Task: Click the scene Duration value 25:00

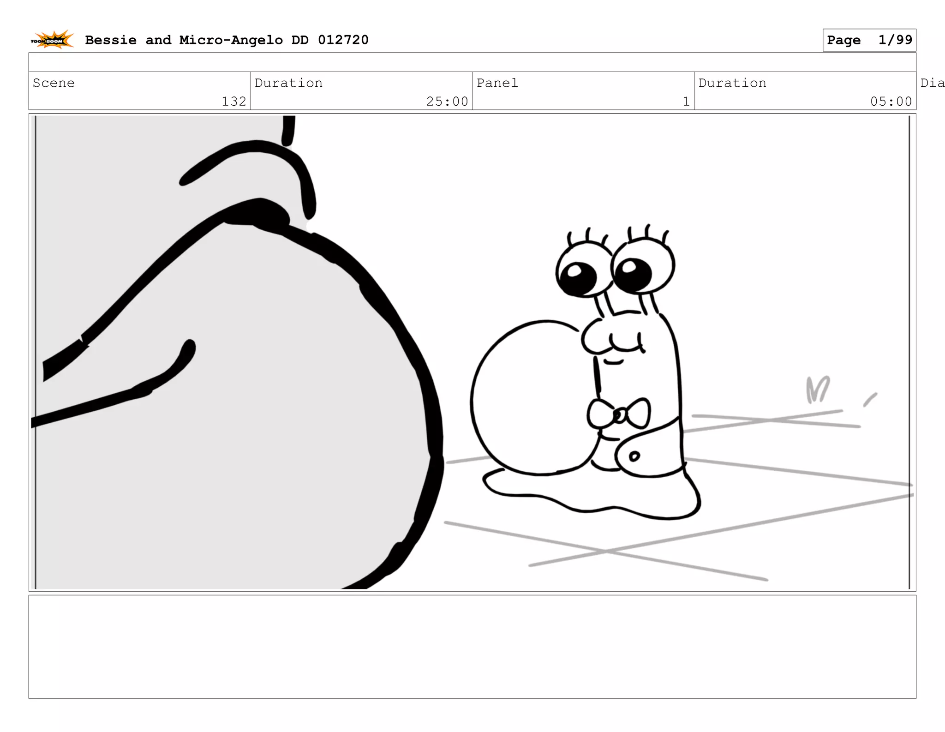Action: click(447, 102)
